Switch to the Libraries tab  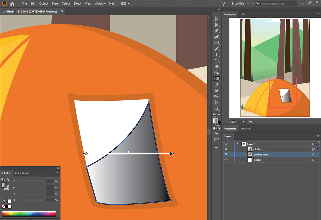246,128
